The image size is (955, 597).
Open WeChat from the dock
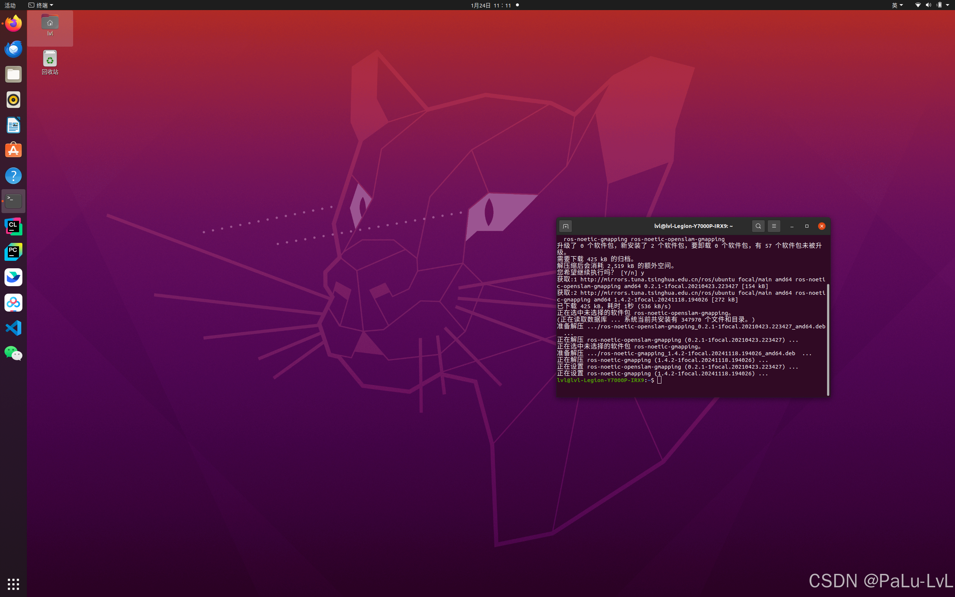(13, 353)
